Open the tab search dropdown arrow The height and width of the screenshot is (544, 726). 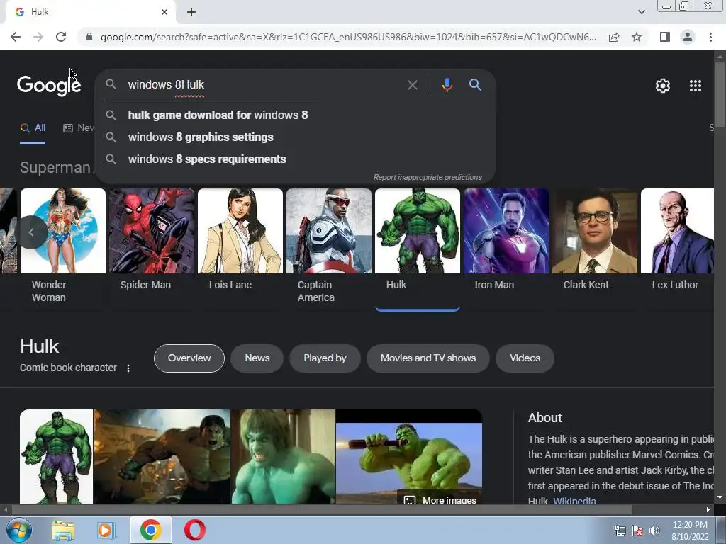click(x=641, y=12)
